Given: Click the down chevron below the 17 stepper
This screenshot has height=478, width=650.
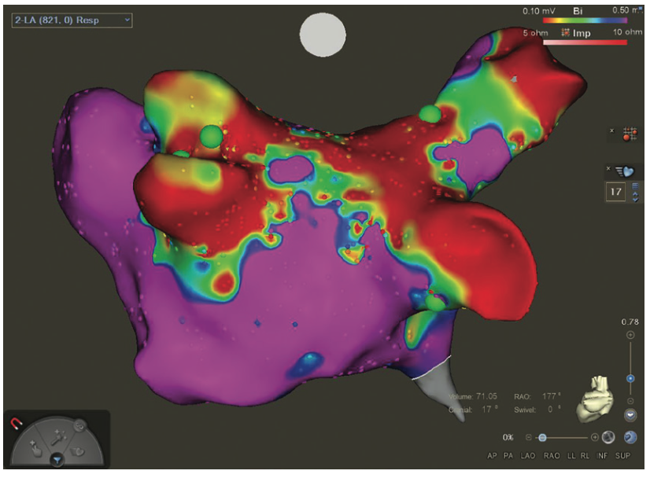Looking at the screenshot, I should 635,198.
